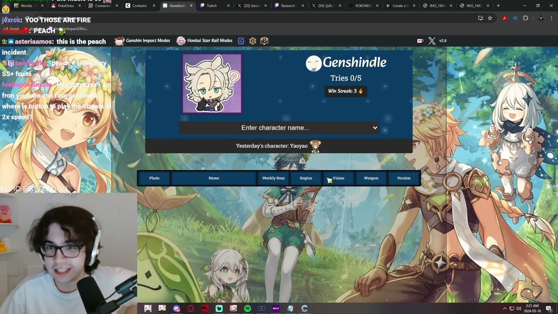This screenshot has width=558, height=314.
Task: Open the Gmail bookmark
Action: click(11, 29)
